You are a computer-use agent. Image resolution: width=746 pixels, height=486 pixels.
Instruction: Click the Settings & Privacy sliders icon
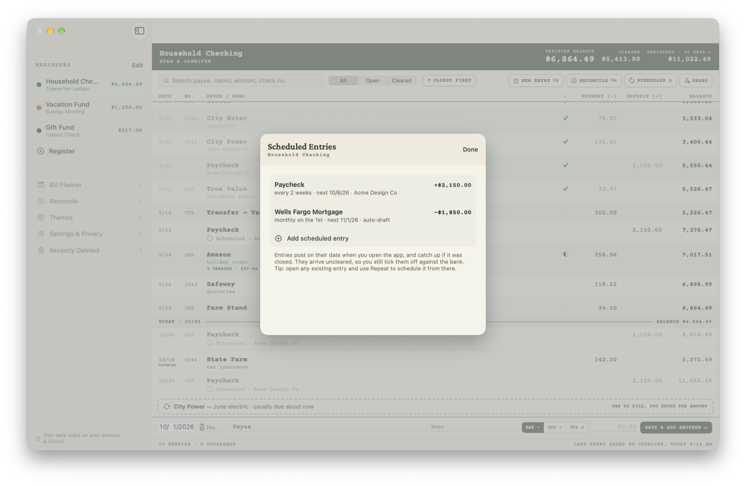point(41,234)
